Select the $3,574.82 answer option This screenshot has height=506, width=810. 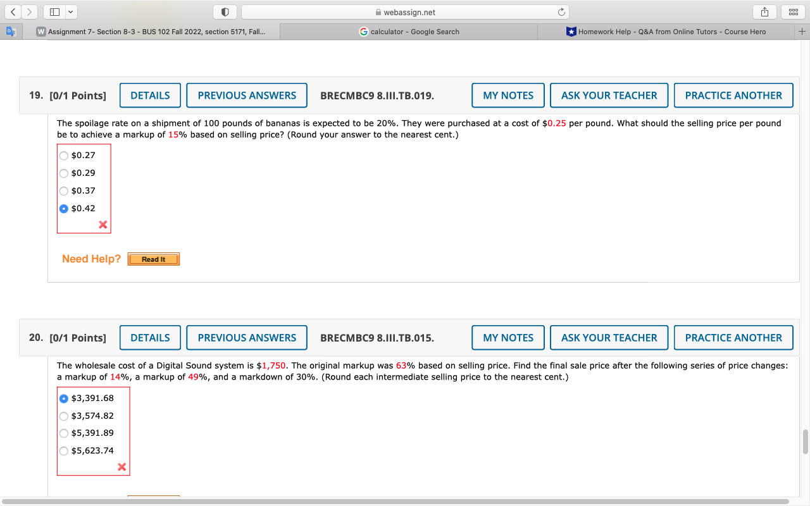click(x=63, y=416)
